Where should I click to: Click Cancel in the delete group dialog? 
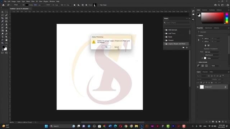point(116,47)
